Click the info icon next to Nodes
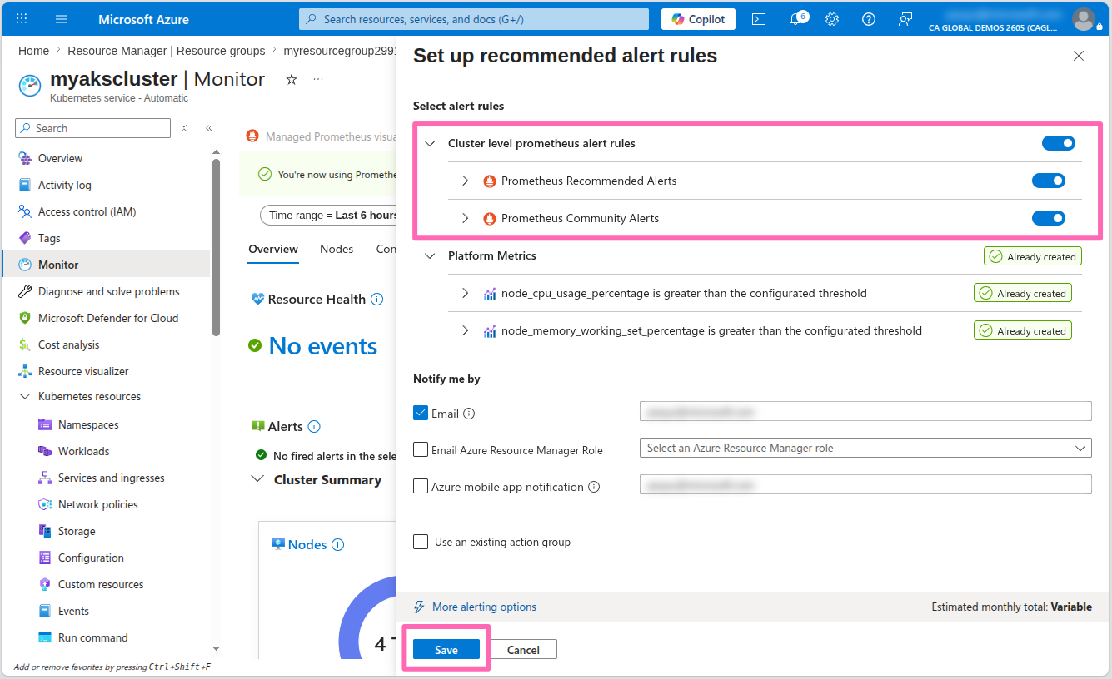Viewport: 1112px width, 679px height. tap(338, 545)
